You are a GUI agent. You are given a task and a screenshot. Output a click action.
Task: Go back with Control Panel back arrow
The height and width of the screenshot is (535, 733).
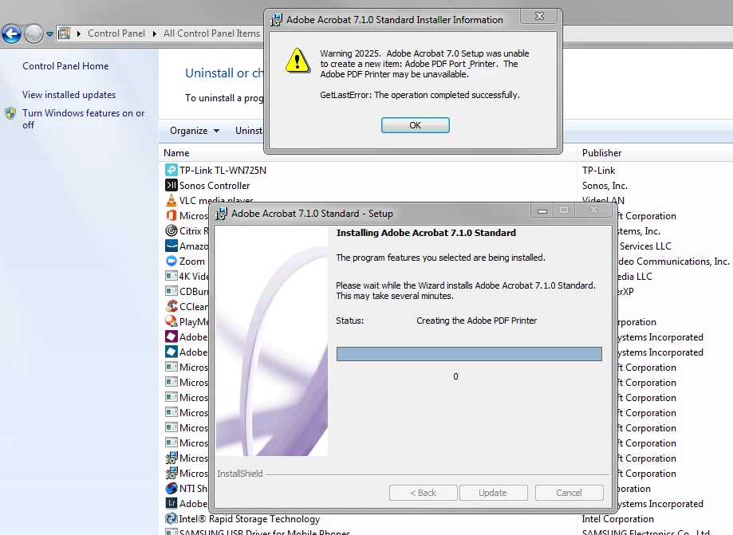(11, 33)
